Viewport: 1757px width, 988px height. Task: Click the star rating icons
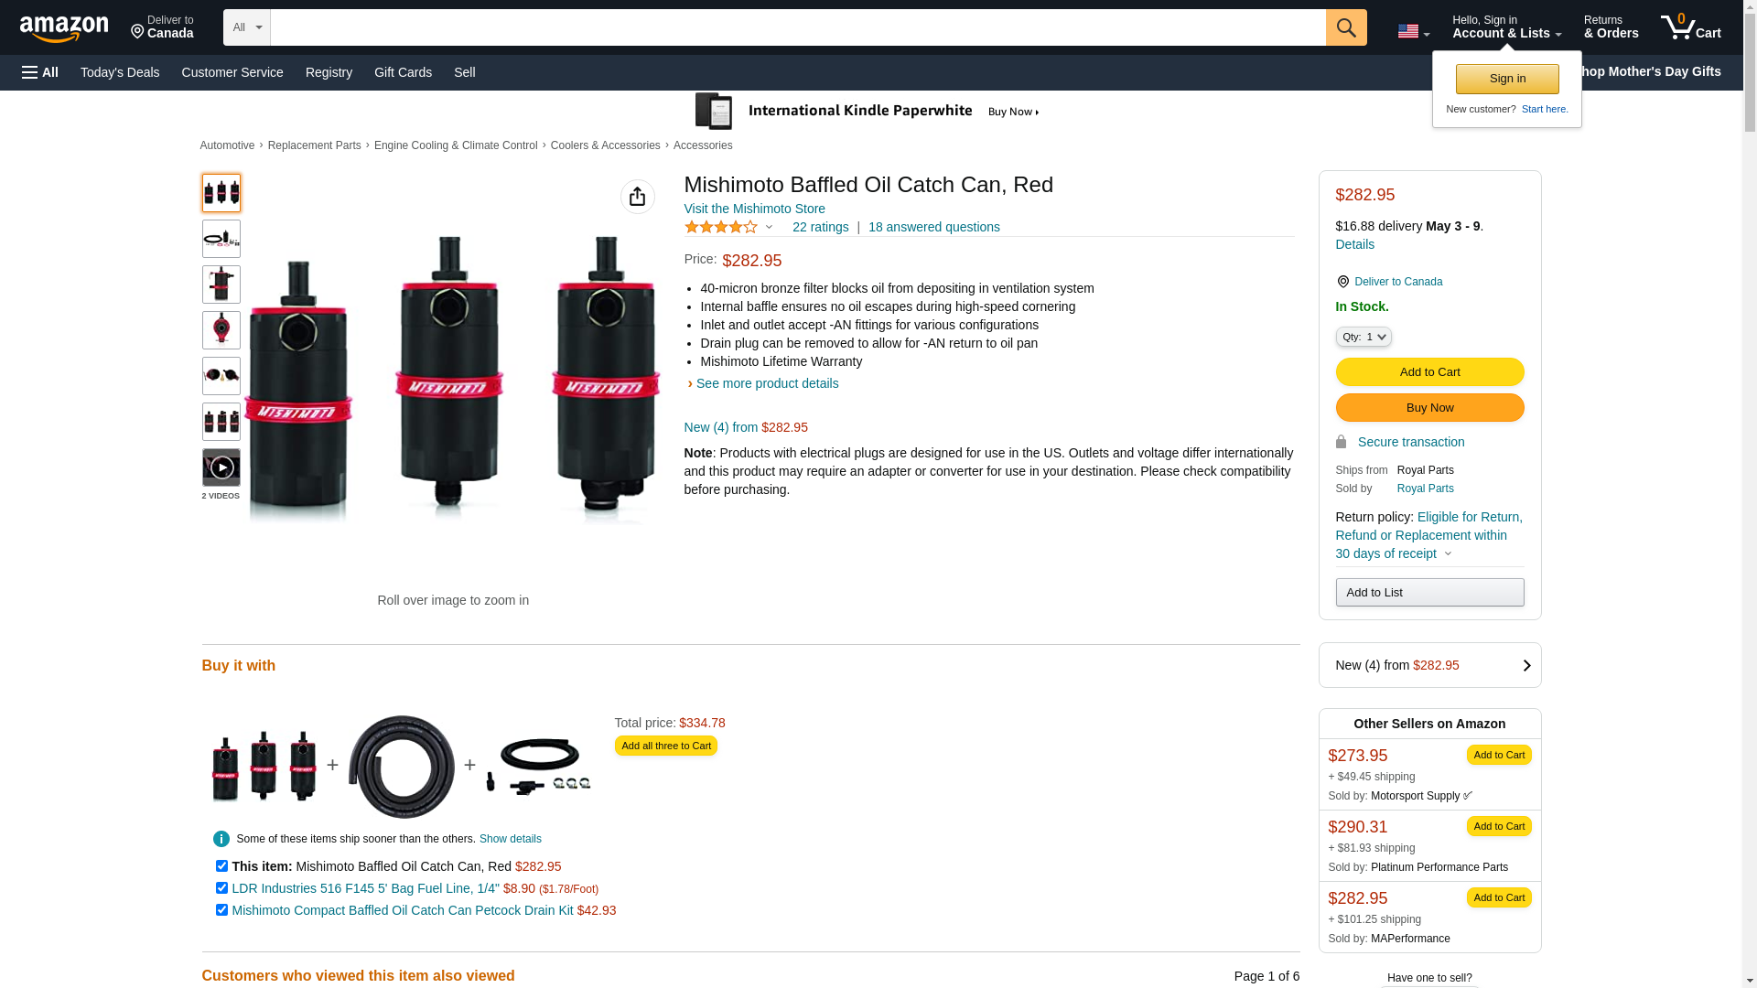(x=721, y=227)
